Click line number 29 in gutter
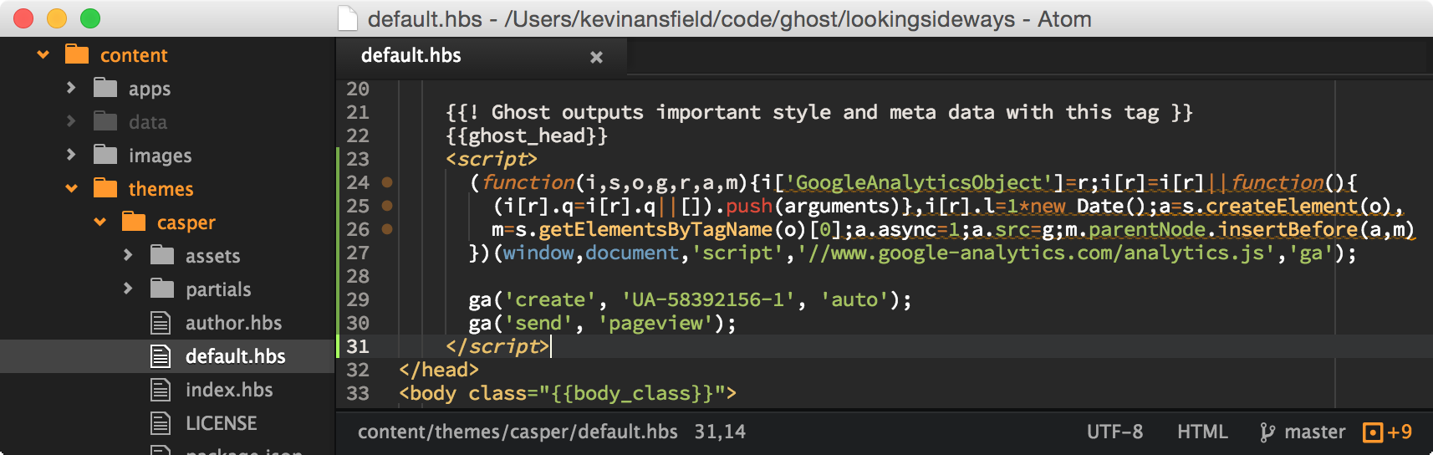 [x=358, y=299]
